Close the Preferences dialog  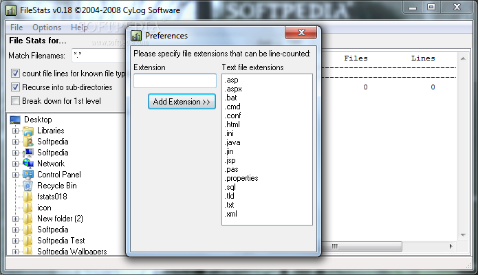(x=301, y=32)
